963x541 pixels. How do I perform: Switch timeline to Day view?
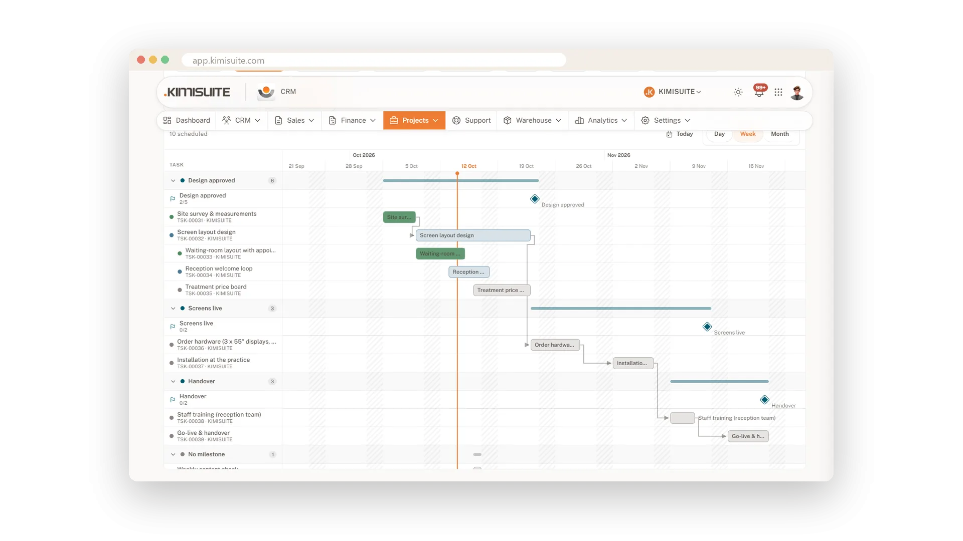[x=719, y=134]
